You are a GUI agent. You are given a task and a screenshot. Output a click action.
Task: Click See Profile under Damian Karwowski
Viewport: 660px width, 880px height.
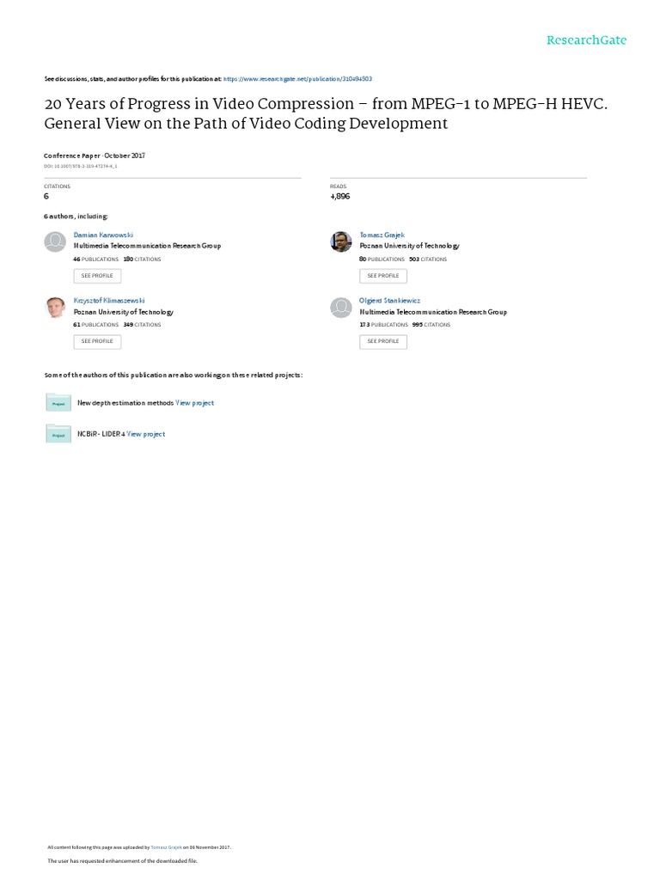click(97, 276)
